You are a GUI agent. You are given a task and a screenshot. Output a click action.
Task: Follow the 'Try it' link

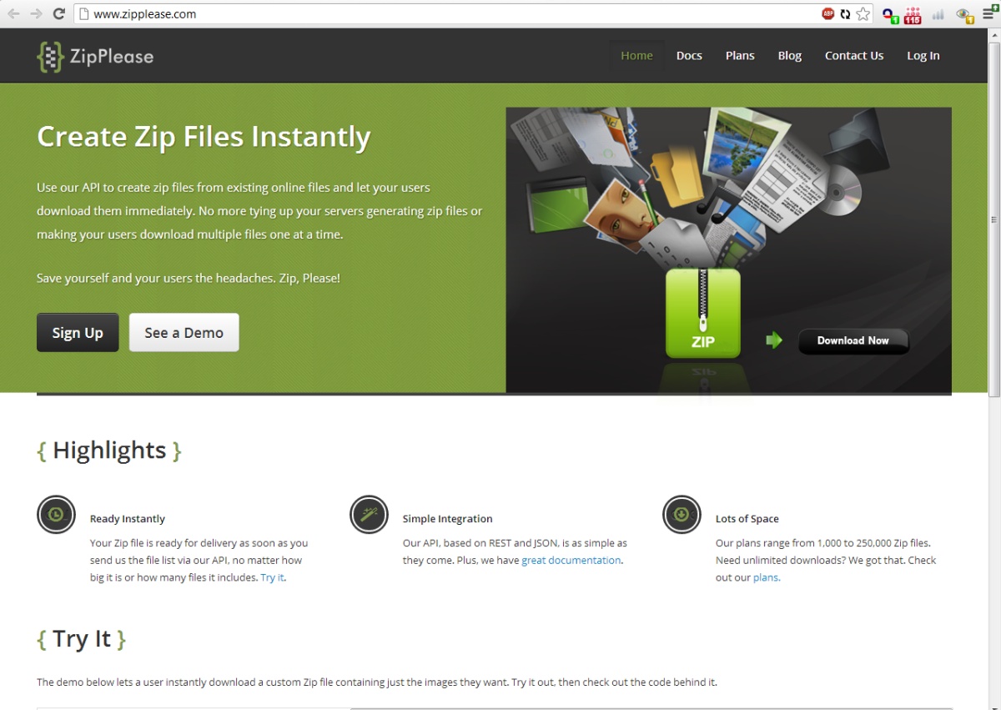point(272,577)
